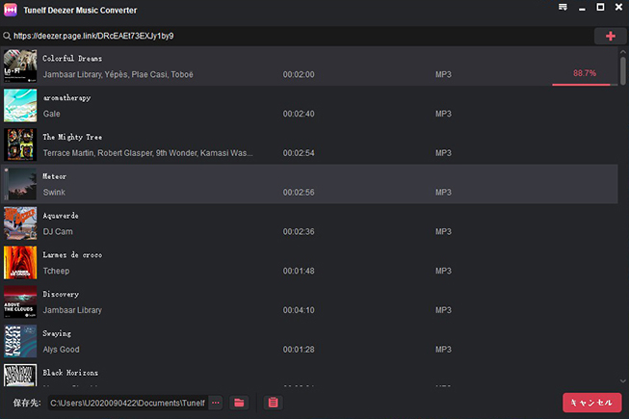
Task: Click Jambaar Library under Discovery
Action: pyautogui.click(x=72, y=310)
